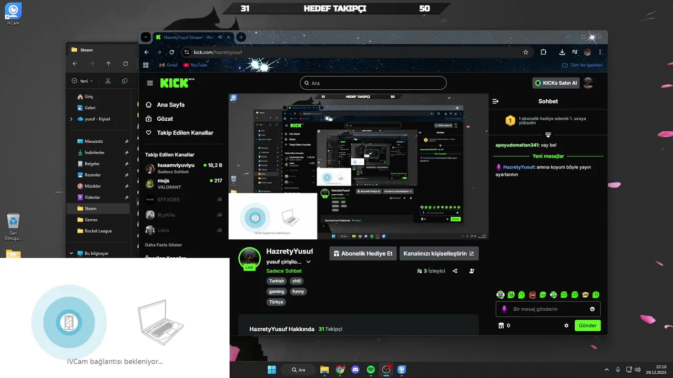Focus the Kick Ara search box
673x378 pixels.
(373, 83)
